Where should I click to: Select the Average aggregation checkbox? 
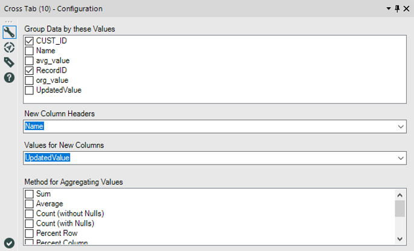pyautogui.click(x=30, y=204)
